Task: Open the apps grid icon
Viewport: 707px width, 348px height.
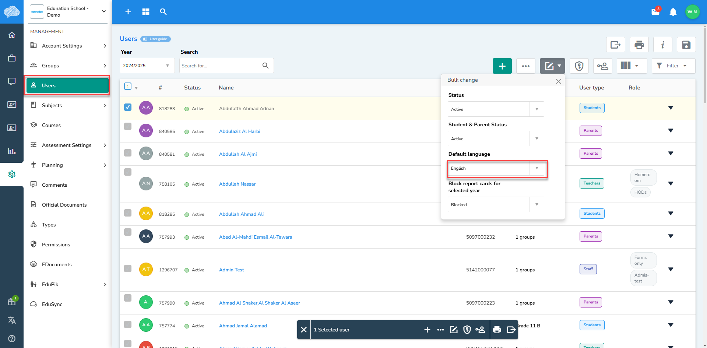Action: point(146,12)
